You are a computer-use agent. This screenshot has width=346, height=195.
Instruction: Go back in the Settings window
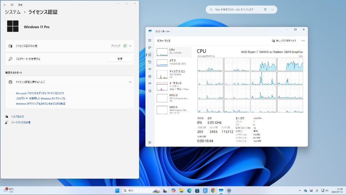(x=5, y=4)
